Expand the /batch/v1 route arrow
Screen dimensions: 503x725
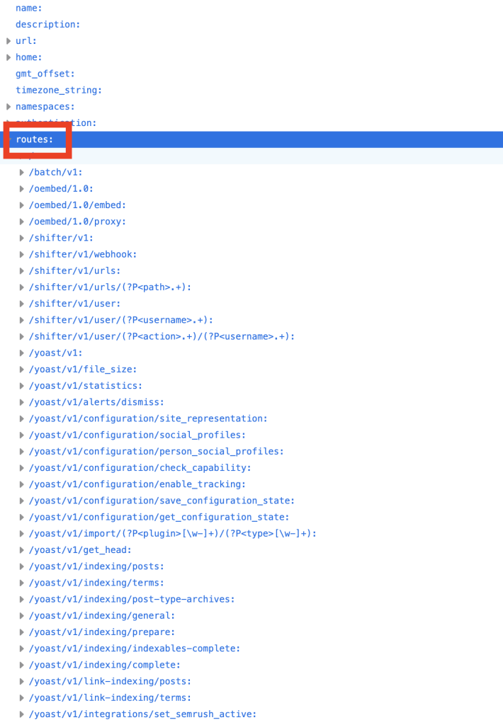[22, 172]
